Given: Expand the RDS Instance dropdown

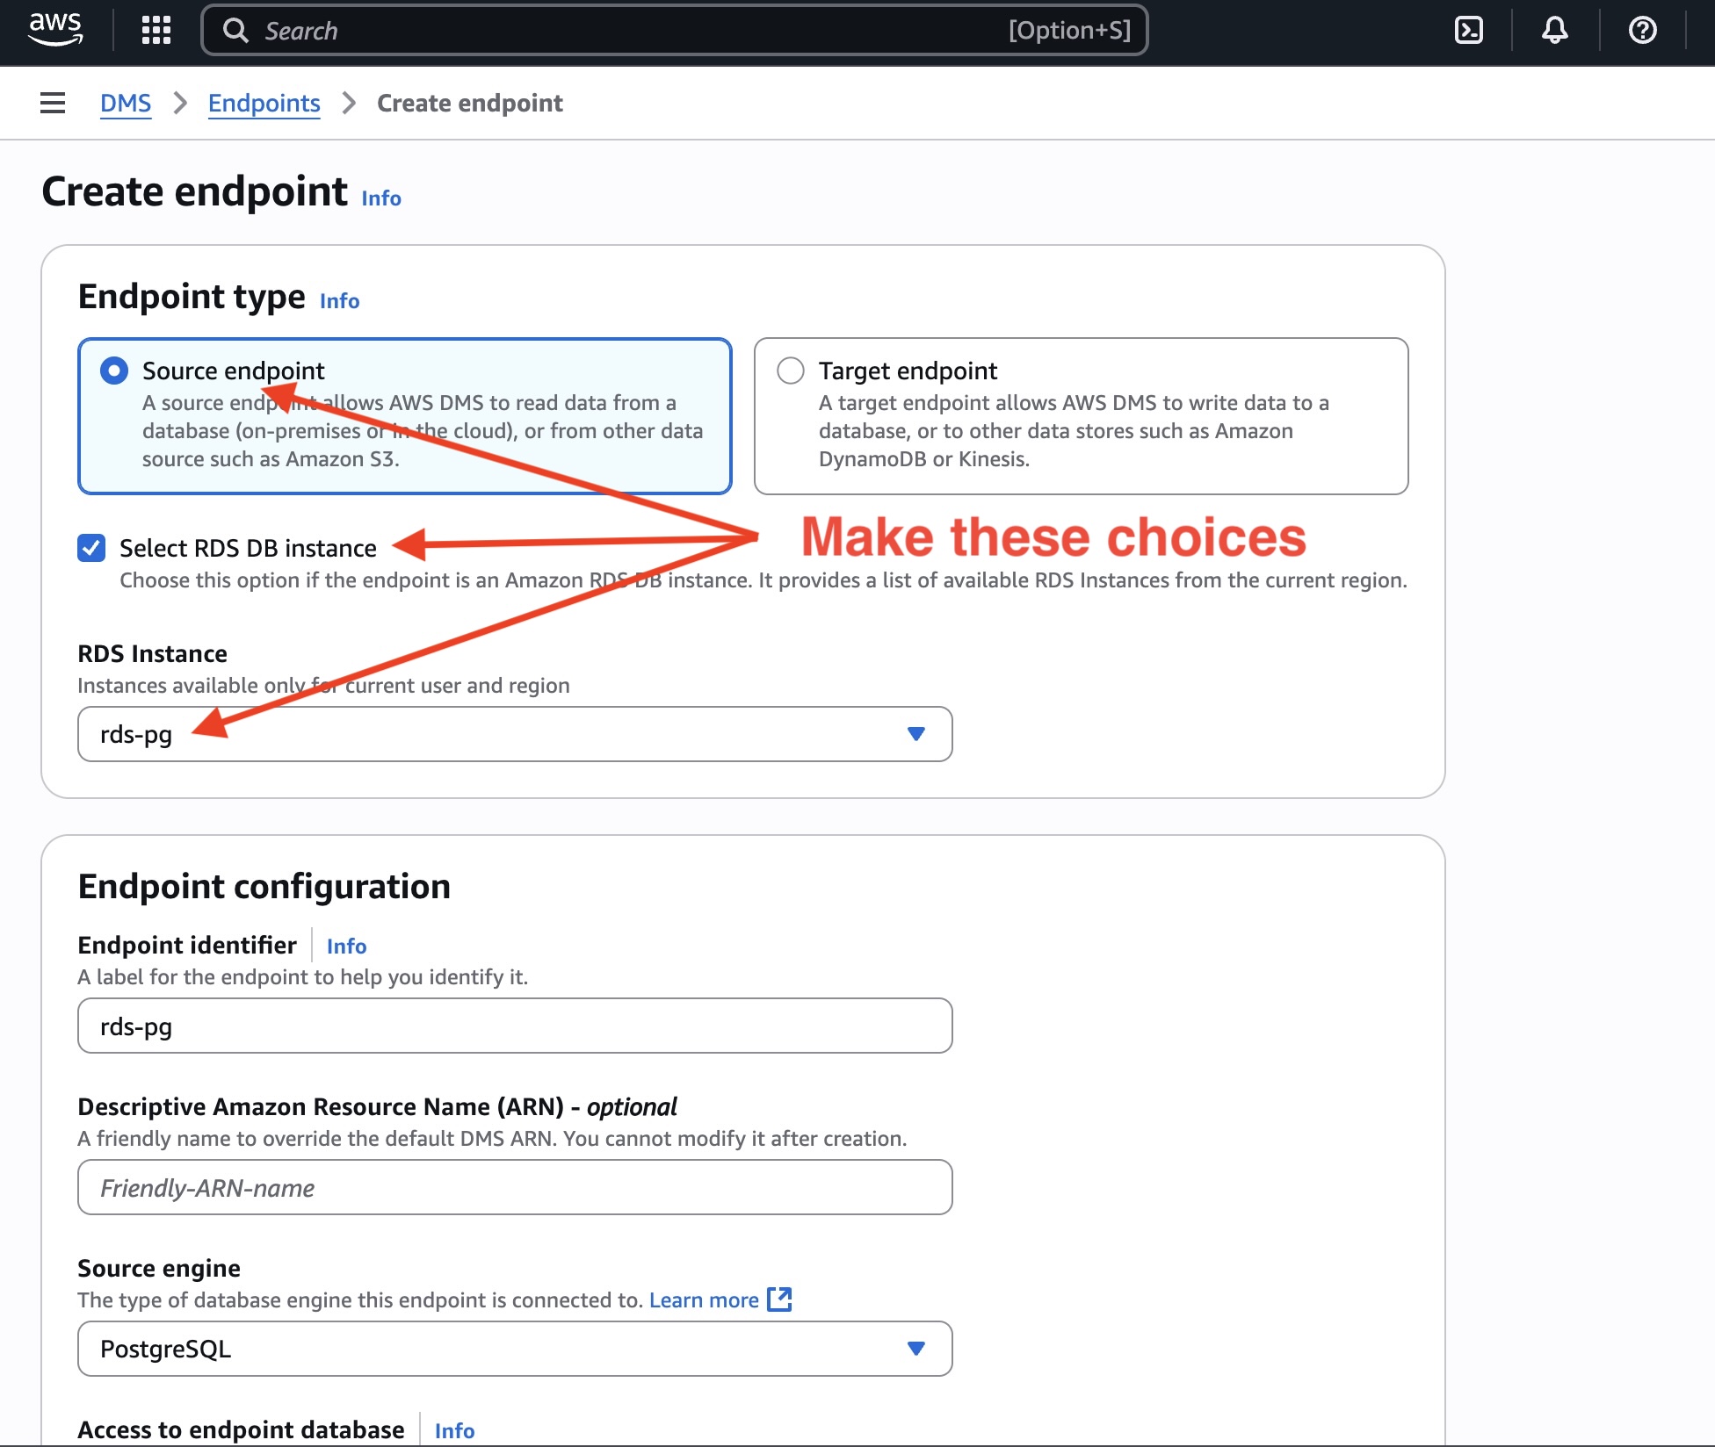Looking at the screenshot, I should click(515, 734).
